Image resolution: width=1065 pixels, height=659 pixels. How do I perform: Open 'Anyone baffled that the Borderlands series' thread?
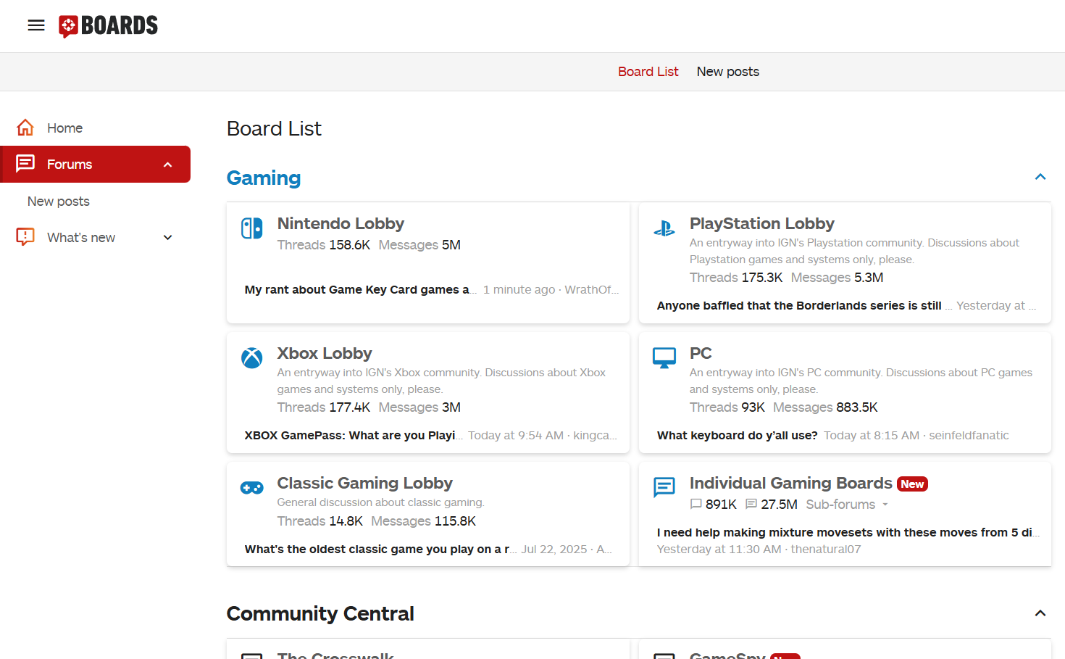click(804, 306)
